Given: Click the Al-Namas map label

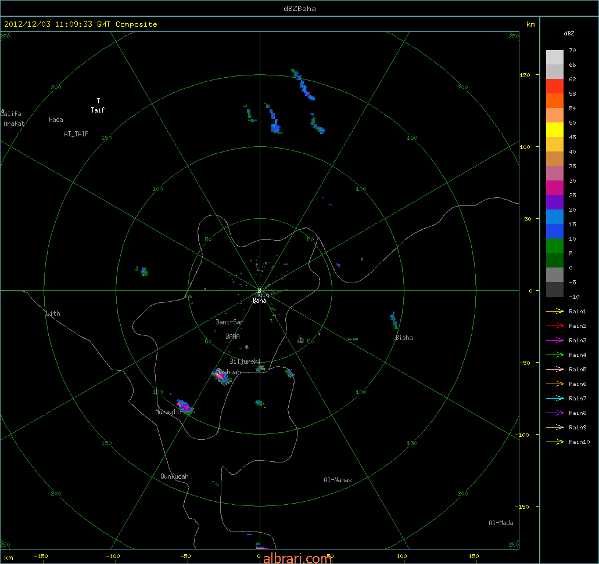Looking at the screenshot, I should [338, 480].
